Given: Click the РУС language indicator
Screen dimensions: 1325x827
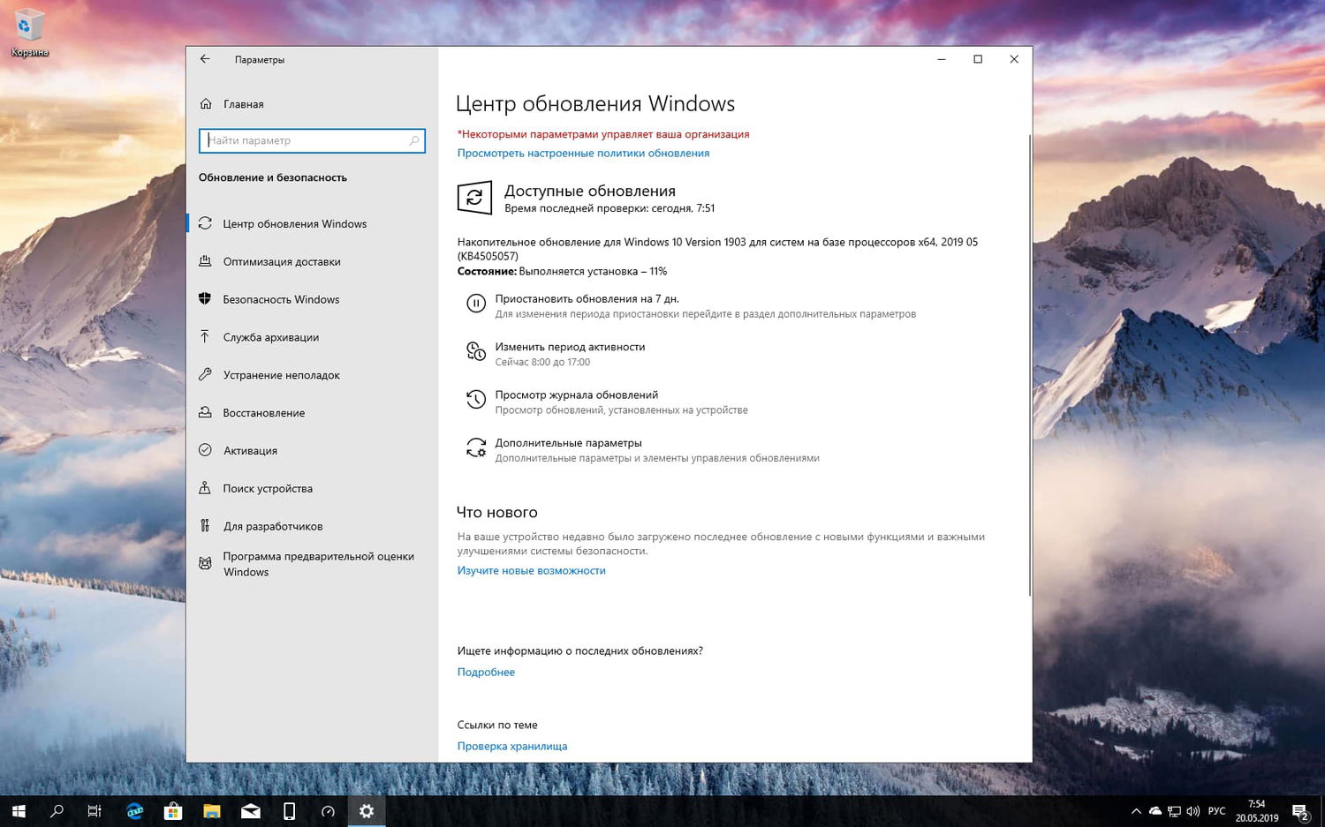Looking at the screenshot, I should coord(1215,810).
